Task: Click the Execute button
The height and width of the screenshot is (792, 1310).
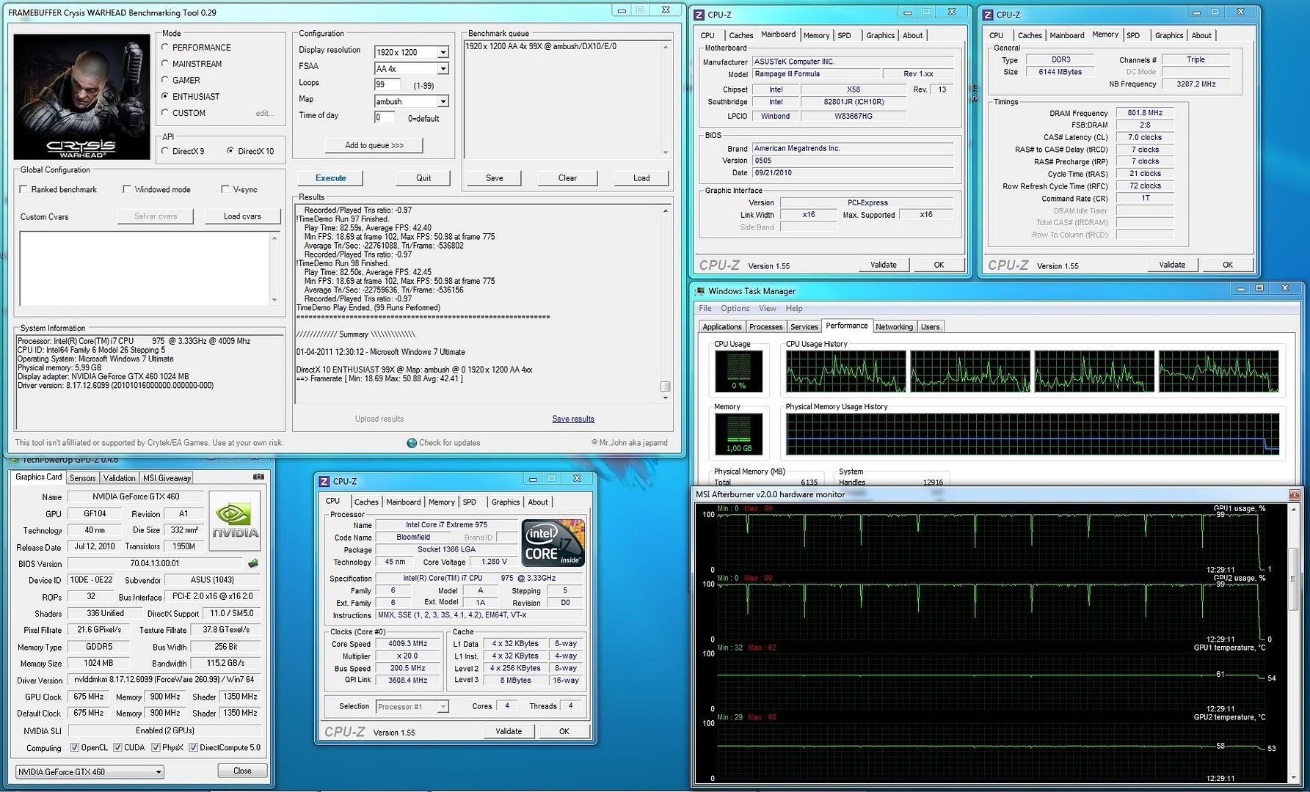Action: (x=331, y=178)
